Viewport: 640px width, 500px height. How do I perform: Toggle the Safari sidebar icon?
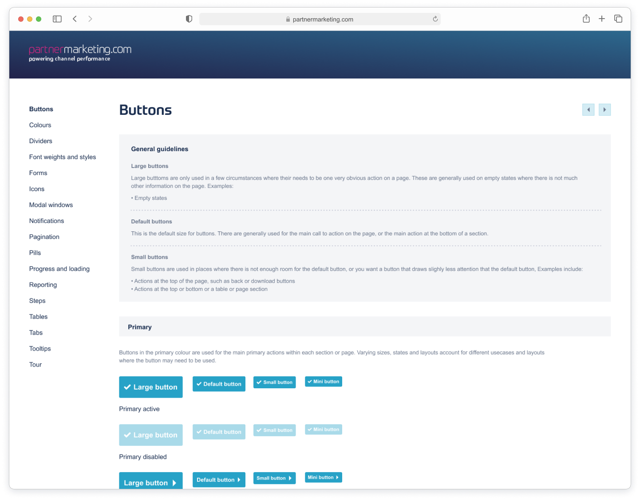coord(57,19)
